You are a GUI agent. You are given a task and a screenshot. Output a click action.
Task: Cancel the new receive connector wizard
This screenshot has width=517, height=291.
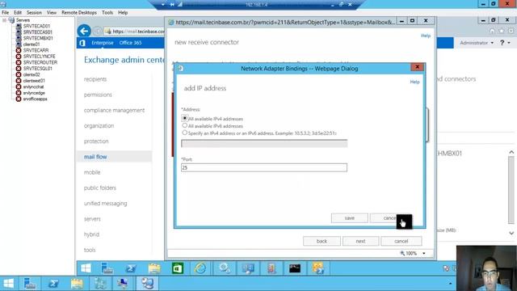click(x=401, y=241)
